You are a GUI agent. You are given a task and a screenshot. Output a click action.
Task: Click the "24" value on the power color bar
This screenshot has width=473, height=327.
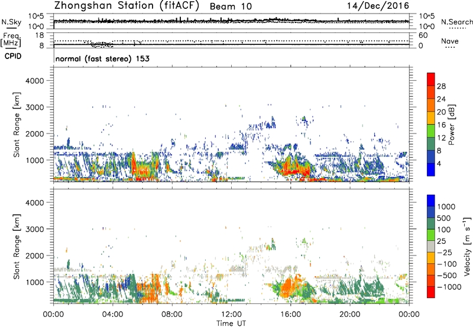(x=441, y=99)
